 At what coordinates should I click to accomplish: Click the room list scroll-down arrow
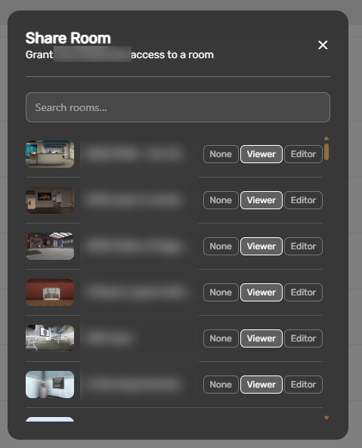[x=326, y=418]
